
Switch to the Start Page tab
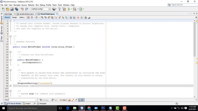click(8, 14)
